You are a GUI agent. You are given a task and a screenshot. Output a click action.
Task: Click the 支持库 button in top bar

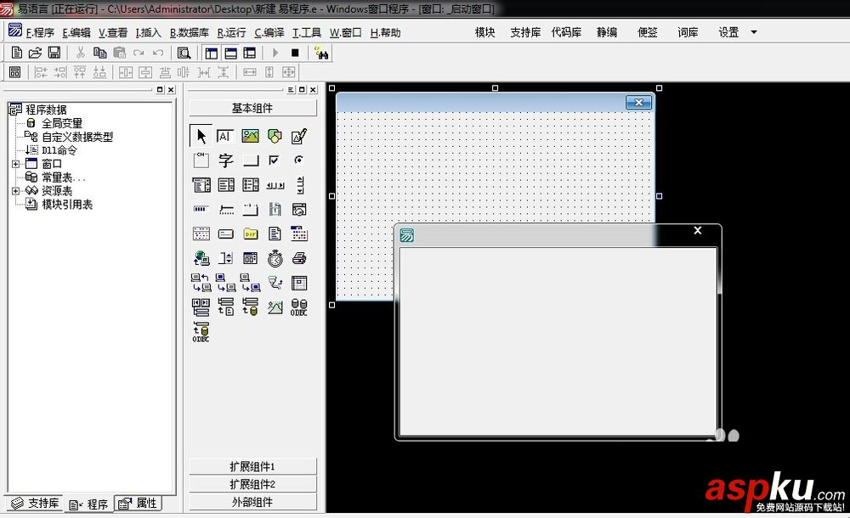coord(525,32)
